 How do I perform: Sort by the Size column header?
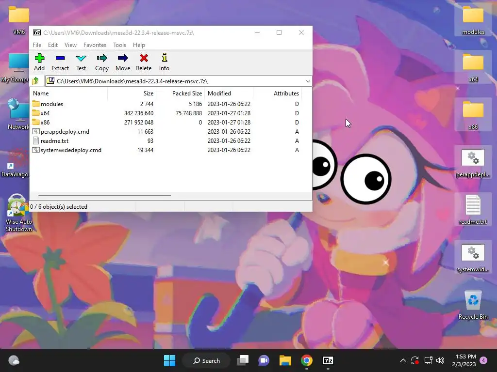[x=132, y=93]
